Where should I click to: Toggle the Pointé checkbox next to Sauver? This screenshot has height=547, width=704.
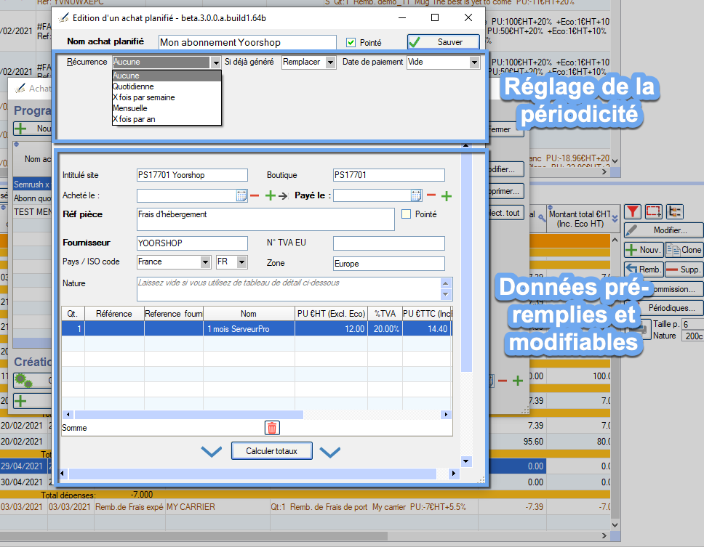coord(351,43)
